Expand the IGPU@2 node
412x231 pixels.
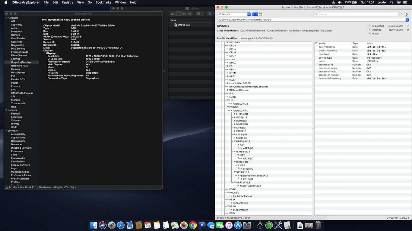click(x=235, y=128)
